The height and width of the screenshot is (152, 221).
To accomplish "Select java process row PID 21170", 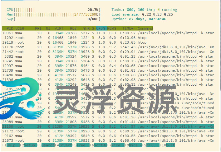I will point(108,47).
